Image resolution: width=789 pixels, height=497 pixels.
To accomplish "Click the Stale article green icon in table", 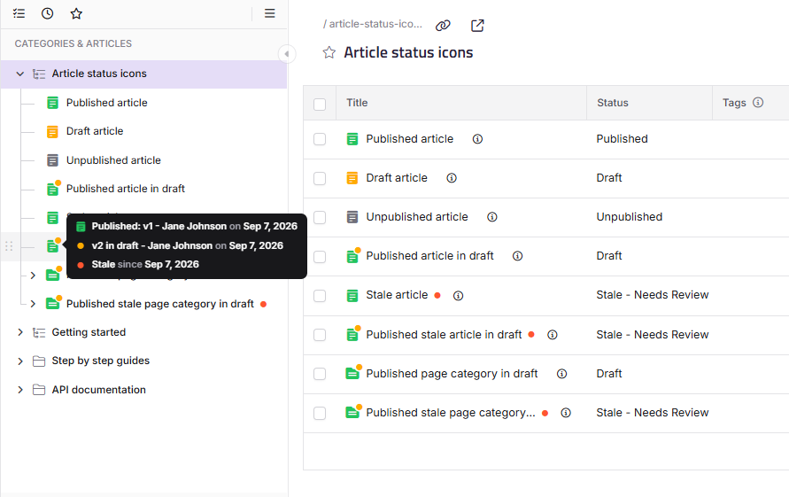I will point(352,295).
